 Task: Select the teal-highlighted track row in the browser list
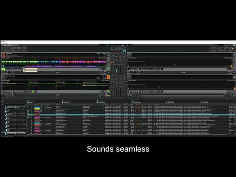point(131,115)
